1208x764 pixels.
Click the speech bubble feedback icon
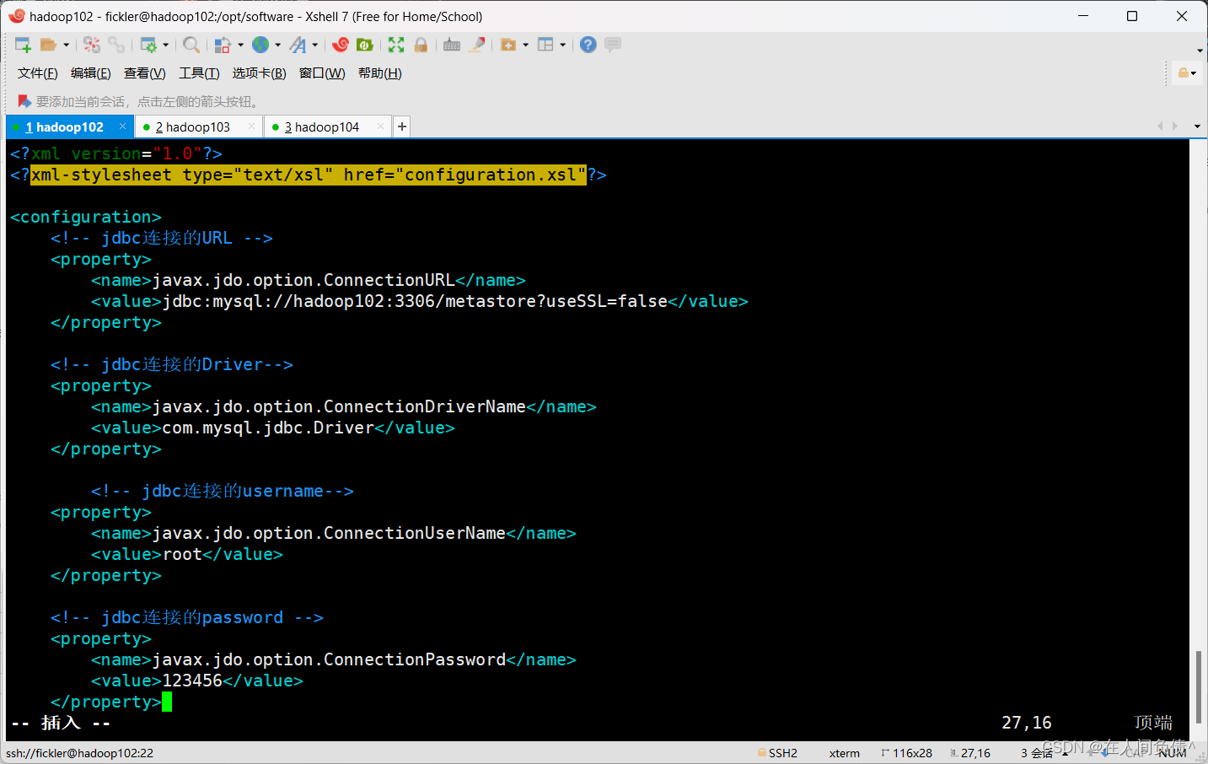(x=613, y=45)
